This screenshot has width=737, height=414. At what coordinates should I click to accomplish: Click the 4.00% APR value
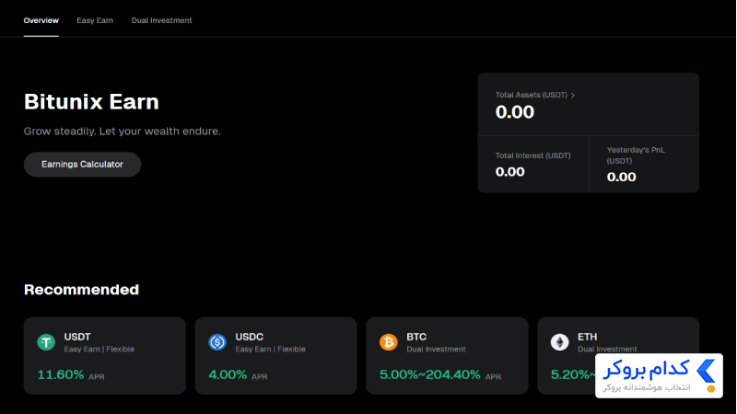(x=228, y=374)
